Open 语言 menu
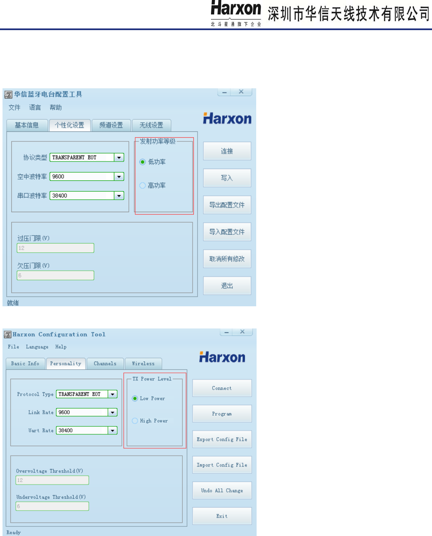Screen dimensions: 432x536 (x=35, y=108)
